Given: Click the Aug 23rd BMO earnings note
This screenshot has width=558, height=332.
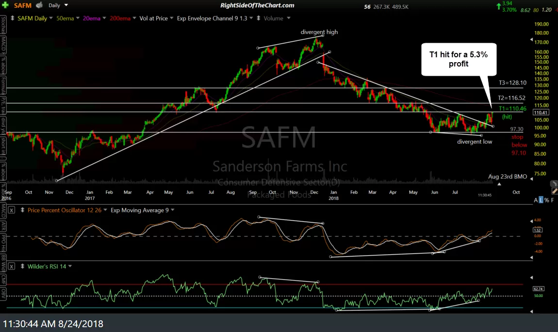Looking at the screenshot, I should tap(508, 177).
